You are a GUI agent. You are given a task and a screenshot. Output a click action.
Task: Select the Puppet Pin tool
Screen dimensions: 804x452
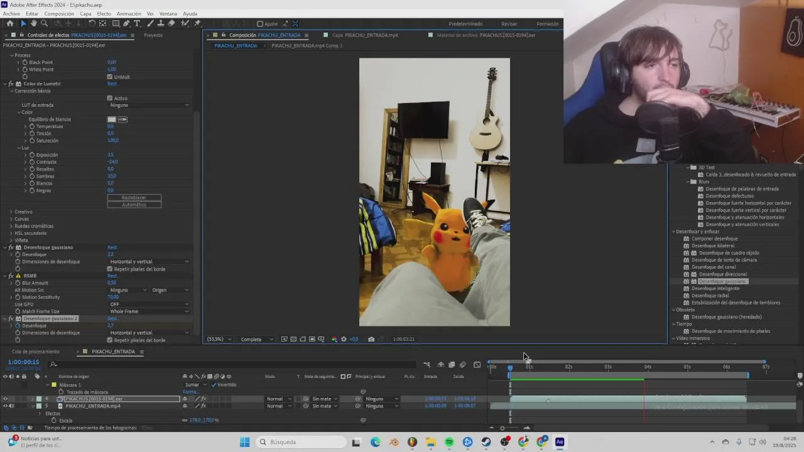click(197, 23)
